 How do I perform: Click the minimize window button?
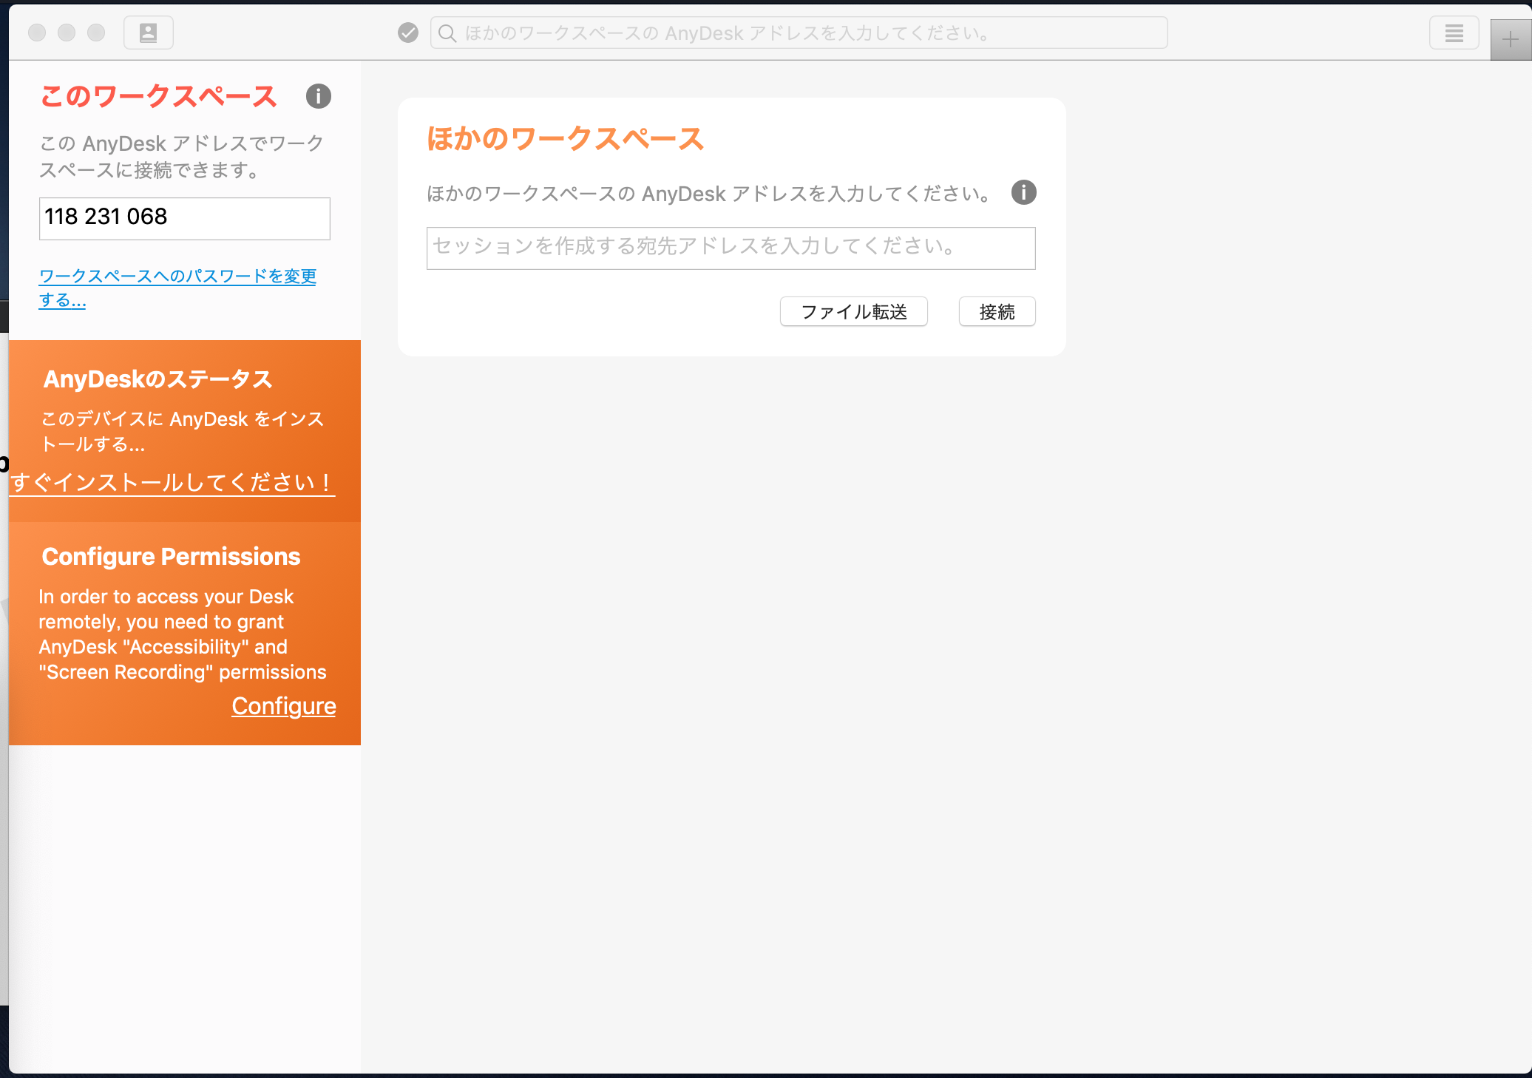point(67,33)
